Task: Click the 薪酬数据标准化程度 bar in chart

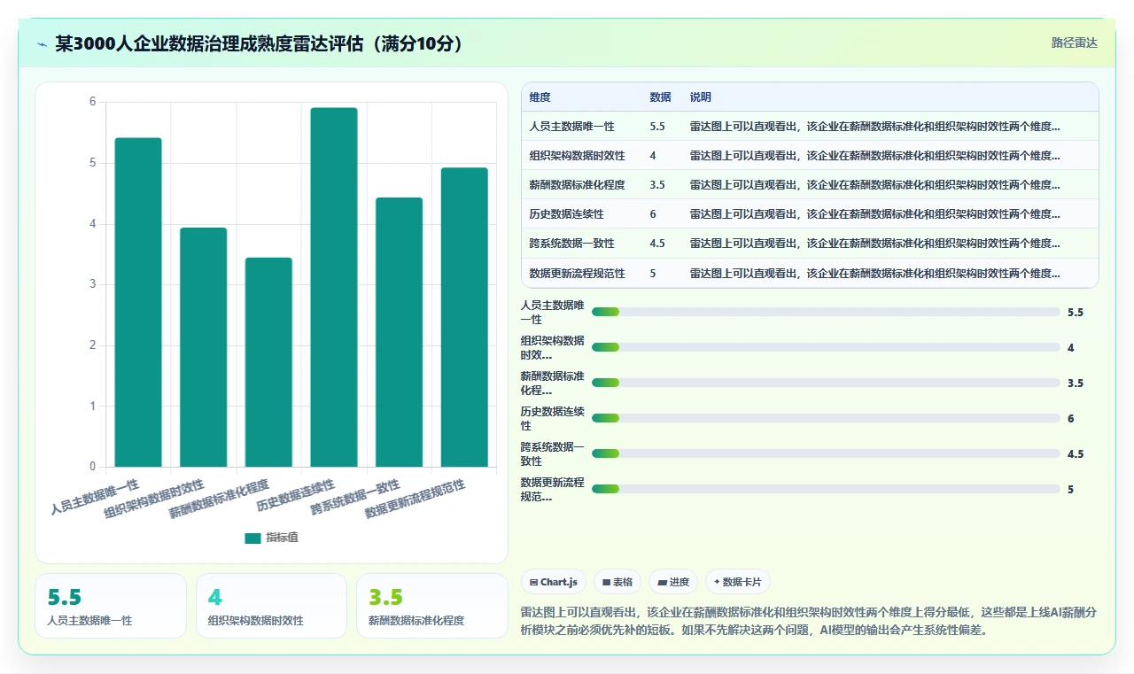Action: point(268,362)
